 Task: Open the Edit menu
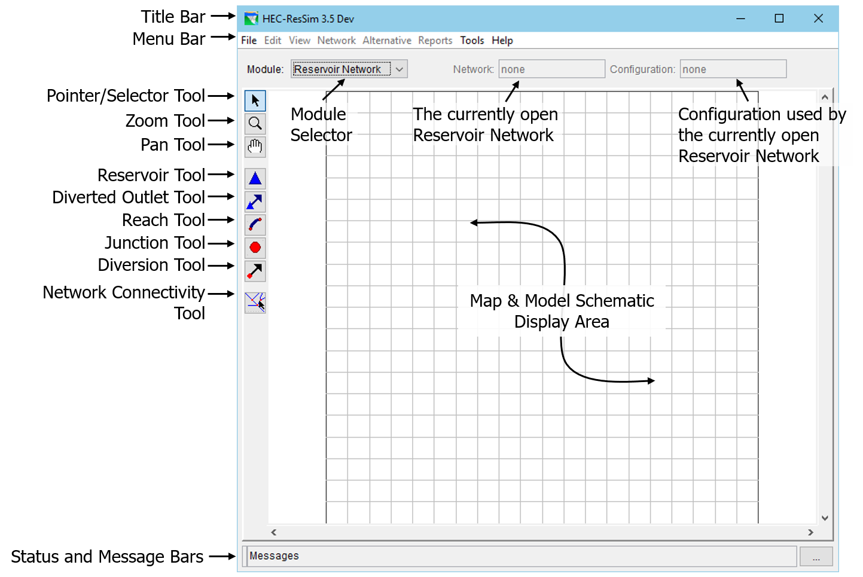[x=273, y=41]
